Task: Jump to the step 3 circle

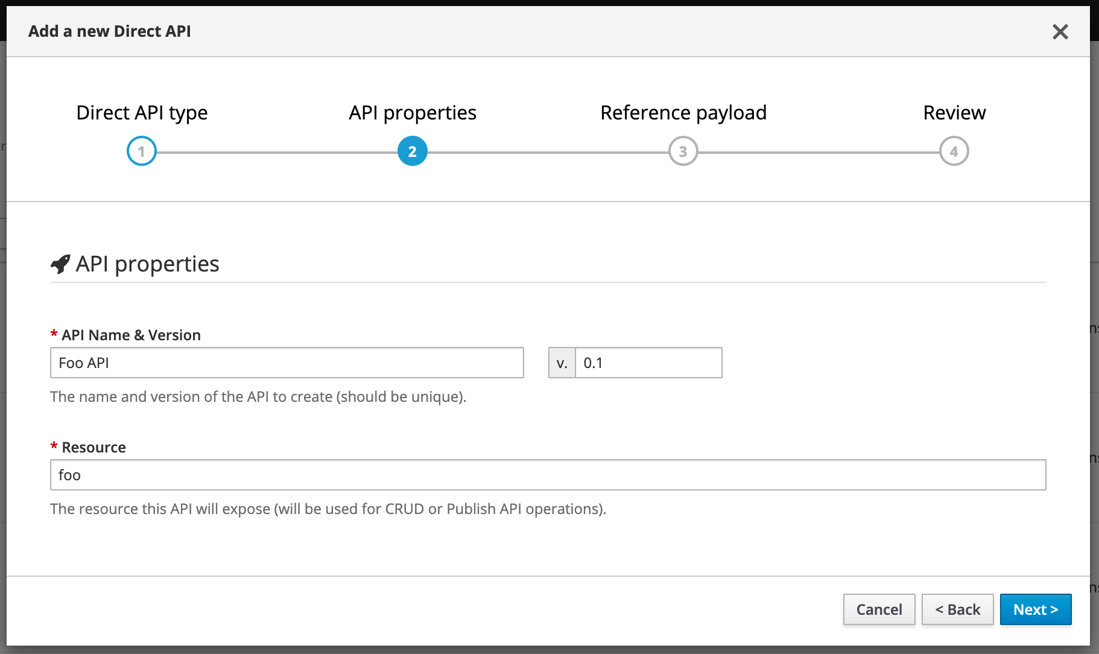Action: coord(683,151)
